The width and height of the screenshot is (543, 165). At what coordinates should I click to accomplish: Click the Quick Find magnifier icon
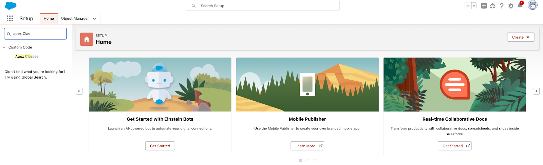9,34
